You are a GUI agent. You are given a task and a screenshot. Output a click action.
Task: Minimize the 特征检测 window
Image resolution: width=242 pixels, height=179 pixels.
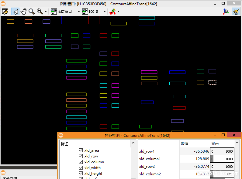click(x=215, y=135)
